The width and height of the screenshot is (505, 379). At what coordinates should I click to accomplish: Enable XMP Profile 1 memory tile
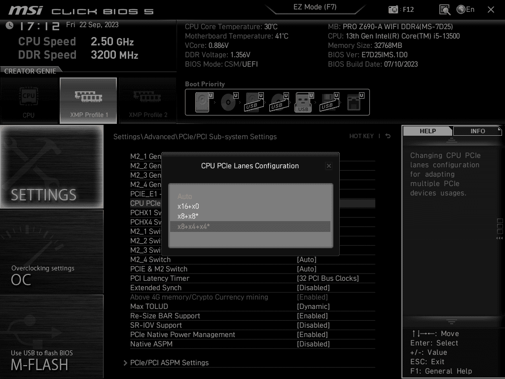[88, 101]
